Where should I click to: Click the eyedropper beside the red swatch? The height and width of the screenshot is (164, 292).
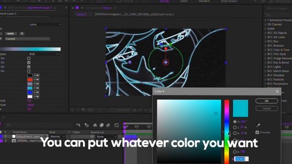(x=36, y=80)
